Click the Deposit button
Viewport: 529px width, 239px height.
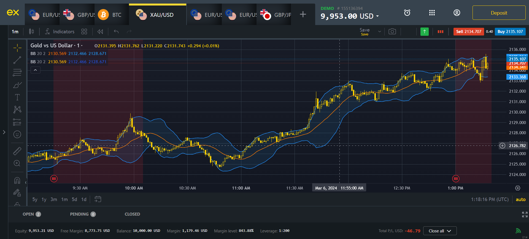499,13
